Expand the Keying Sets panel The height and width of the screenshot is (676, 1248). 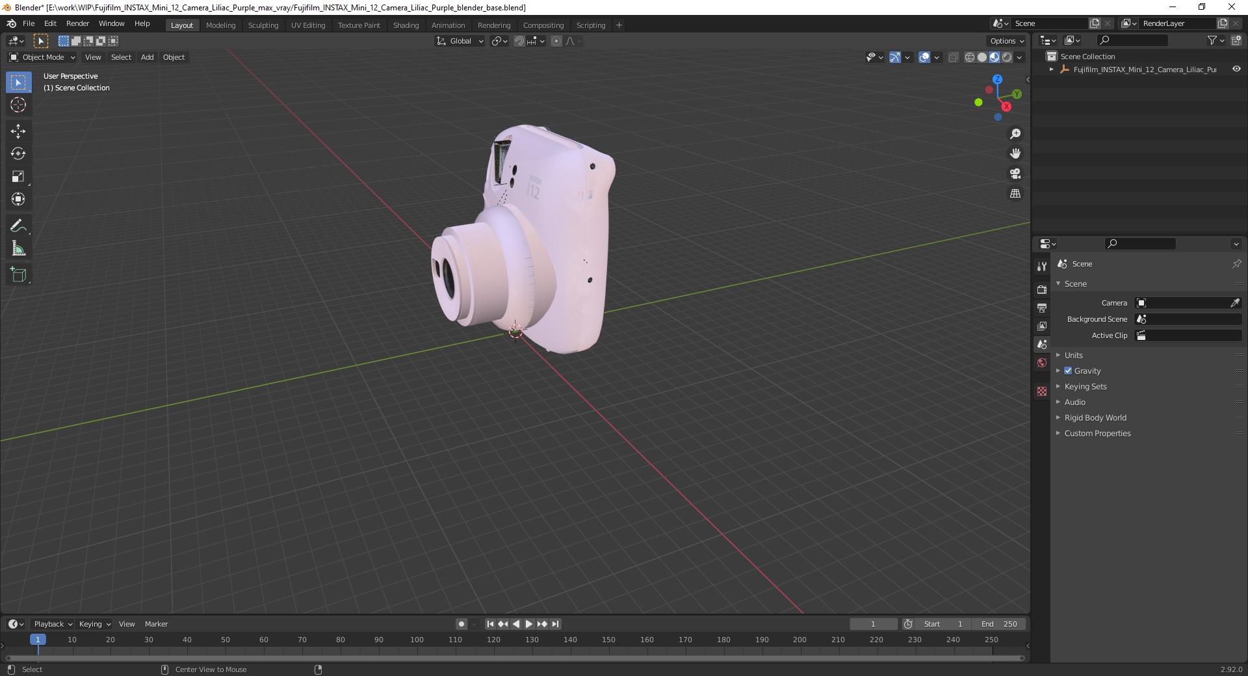(x=1085, y=386)
